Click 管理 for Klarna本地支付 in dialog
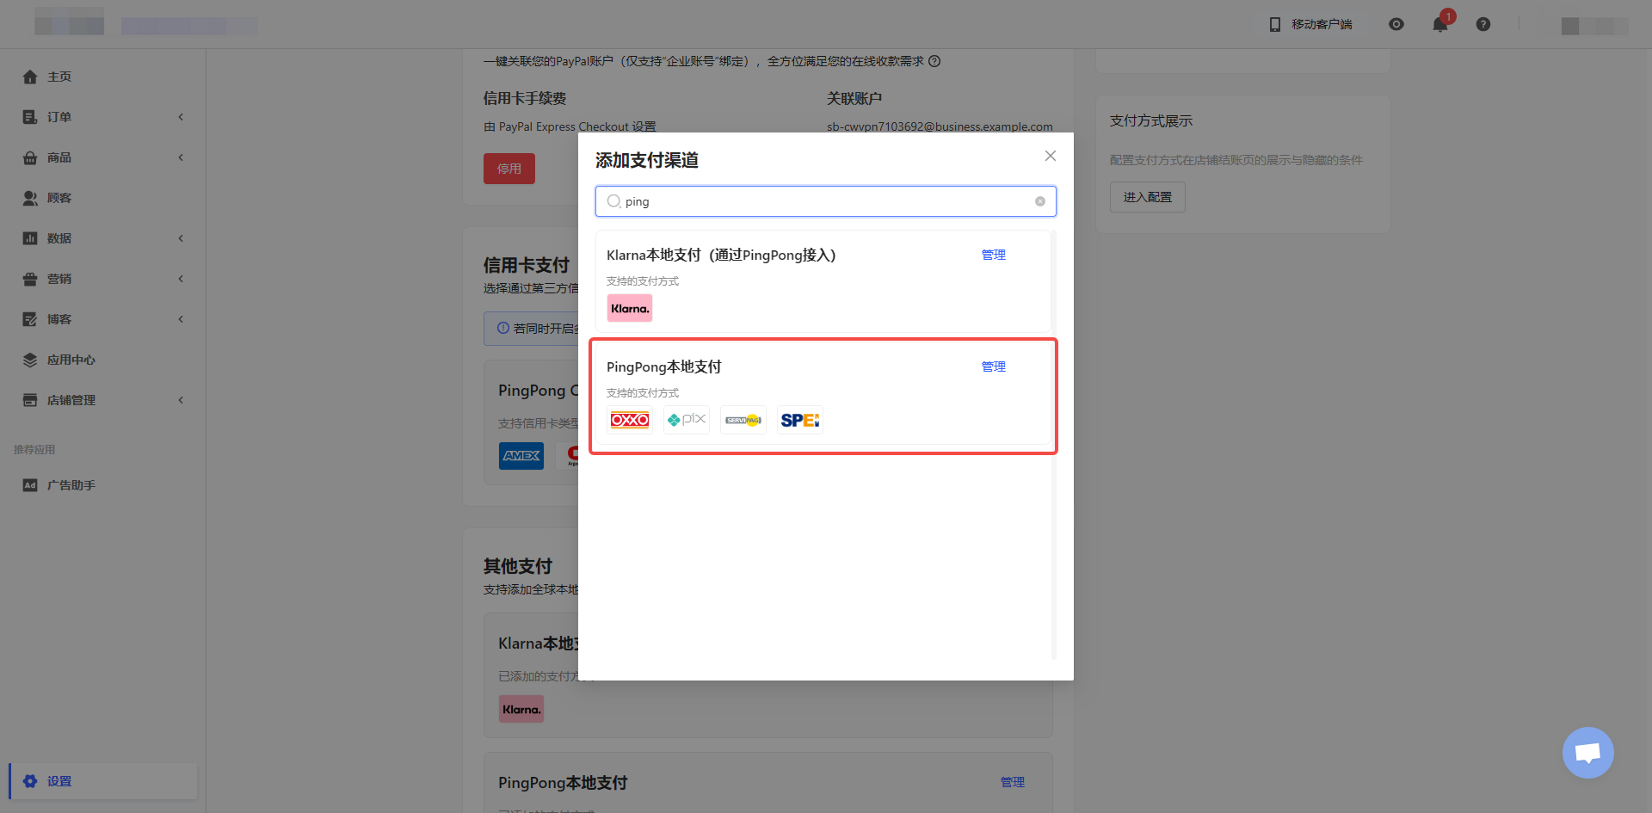Image resolution: width=1652 pixels, height=813 pixels. (x=994, y=255)
